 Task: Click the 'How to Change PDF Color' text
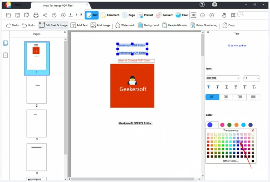(134, 61)
